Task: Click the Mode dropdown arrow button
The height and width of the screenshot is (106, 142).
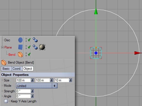Action: [55, 86]
